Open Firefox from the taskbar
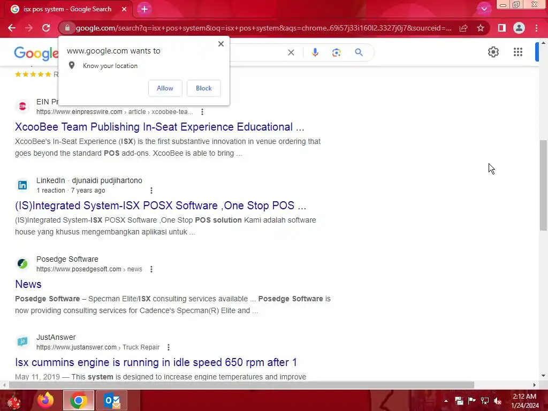 pos(46,400)
